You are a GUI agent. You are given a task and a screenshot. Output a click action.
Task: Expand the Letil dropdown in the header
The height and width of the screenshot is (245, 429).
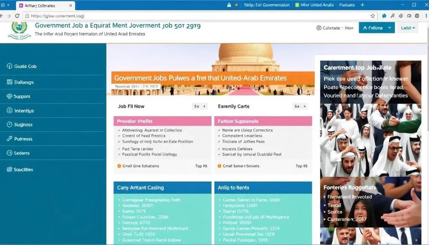(408, 28)
